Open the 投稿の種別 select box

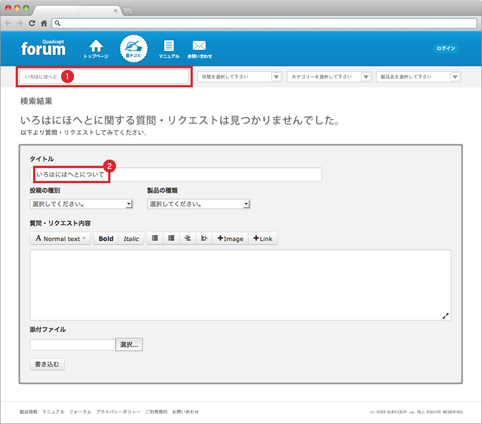tap(81, 204)
